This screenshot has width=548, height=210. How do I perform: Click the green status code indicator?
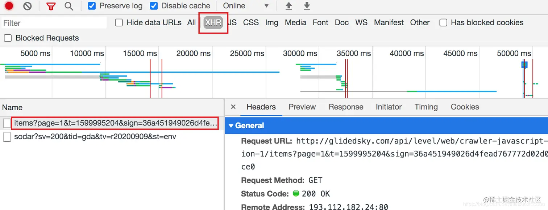pyautogui.click(x=296, y=193)
